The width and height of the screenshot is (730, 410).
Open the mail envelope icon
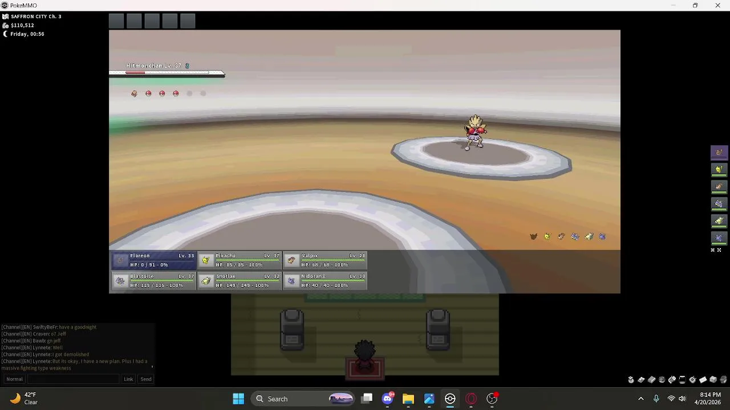pos(703,380)
